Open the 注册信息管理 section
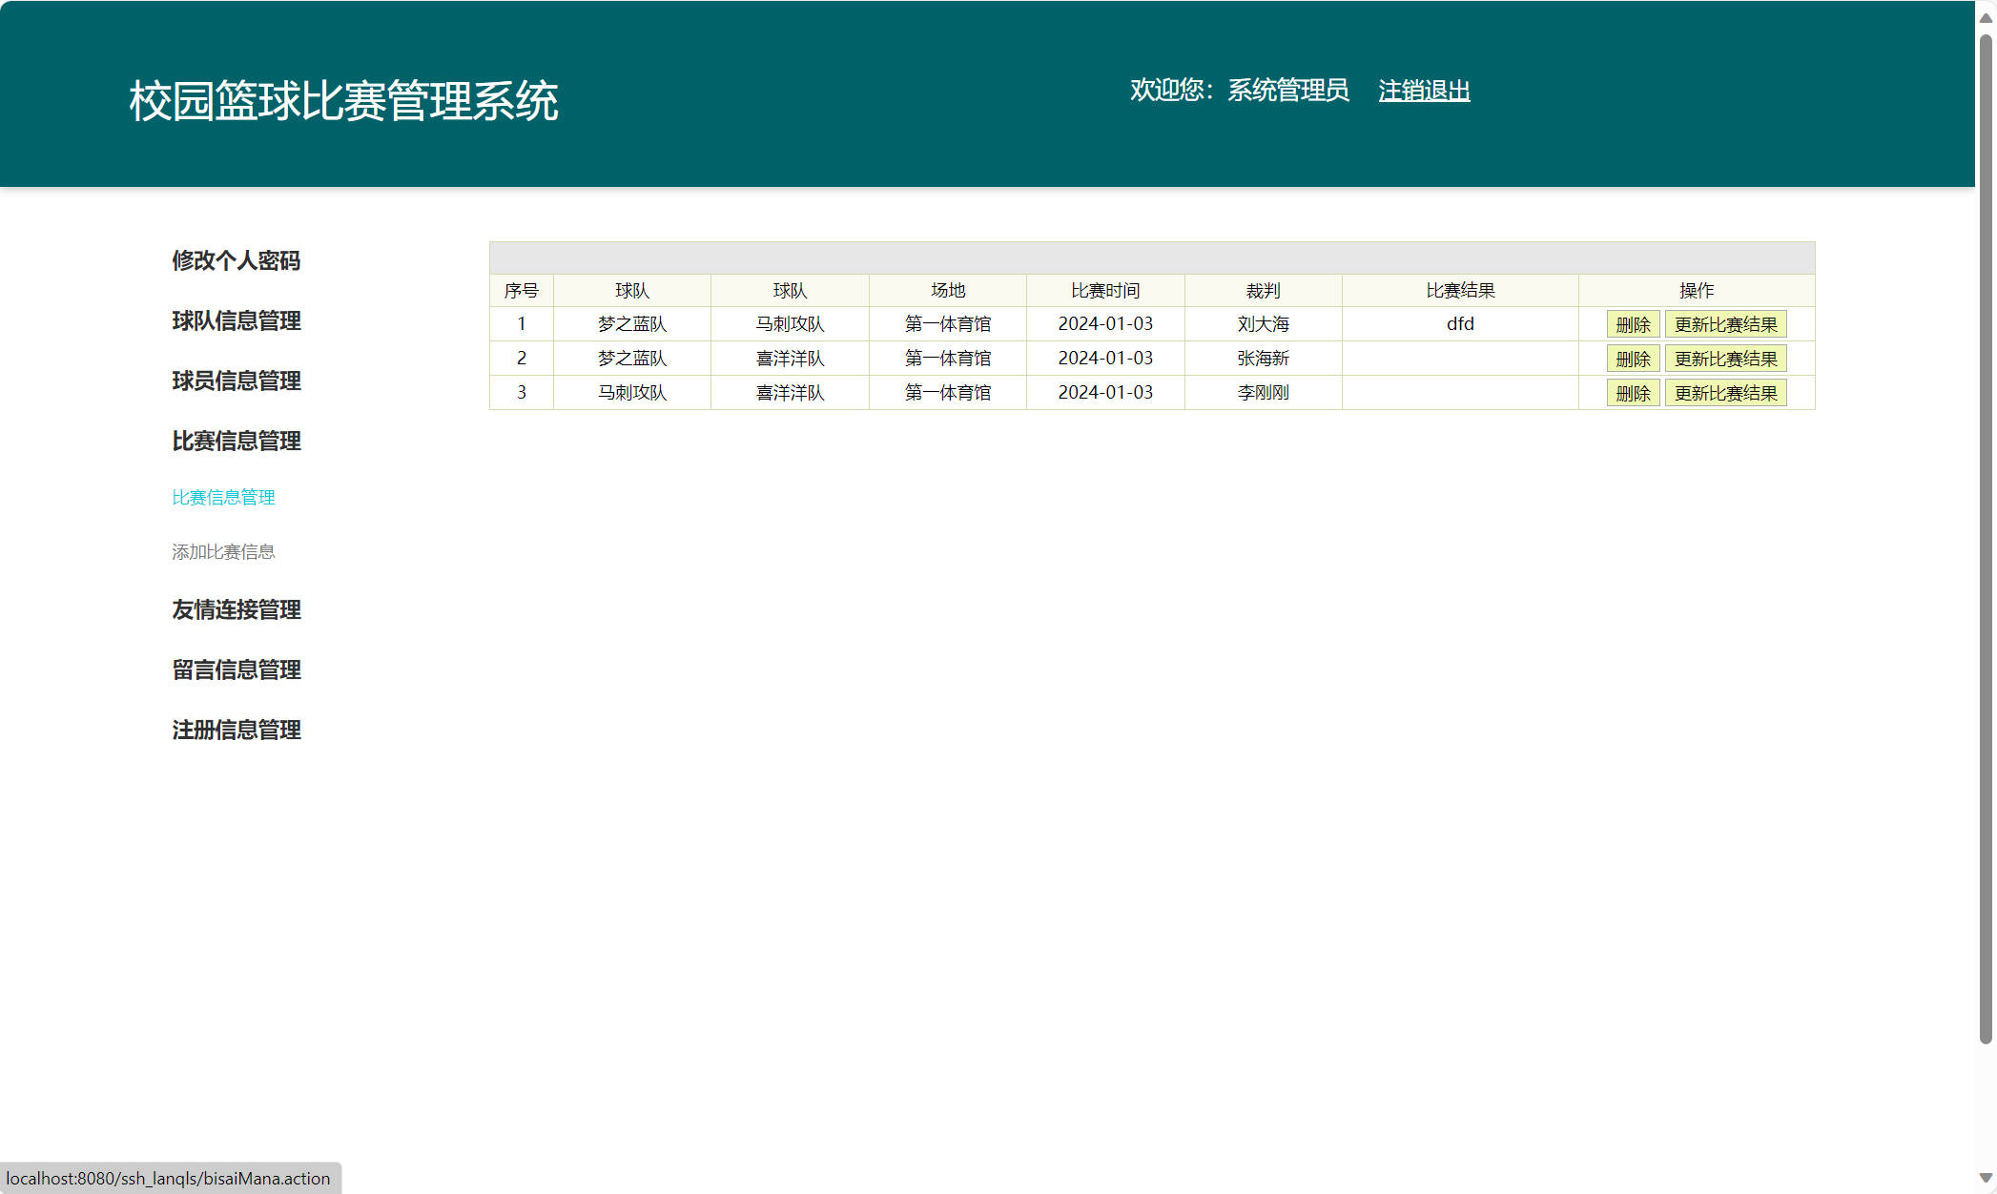 tap(235, 731)
